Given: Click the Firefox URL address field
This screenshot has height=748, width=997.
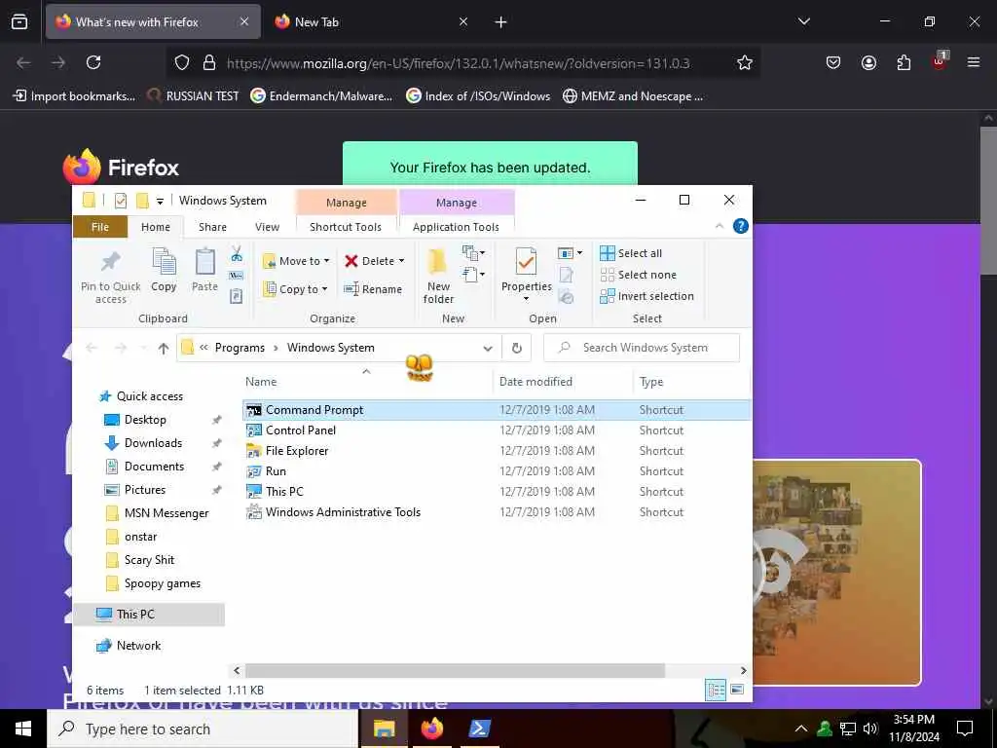Looking at the screenshot, I should click(x=458, y=63).
